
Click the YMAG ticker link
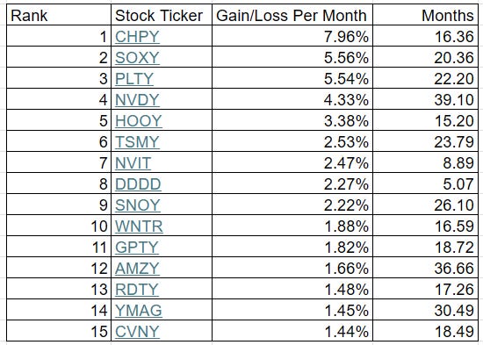click(138, 310)
